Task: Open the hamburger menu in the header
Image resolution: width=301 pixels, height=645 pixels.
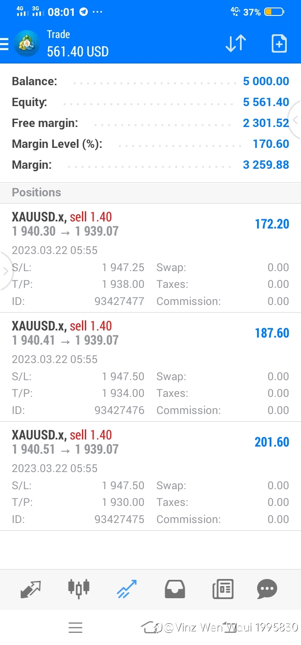Action: coord(4,44)
